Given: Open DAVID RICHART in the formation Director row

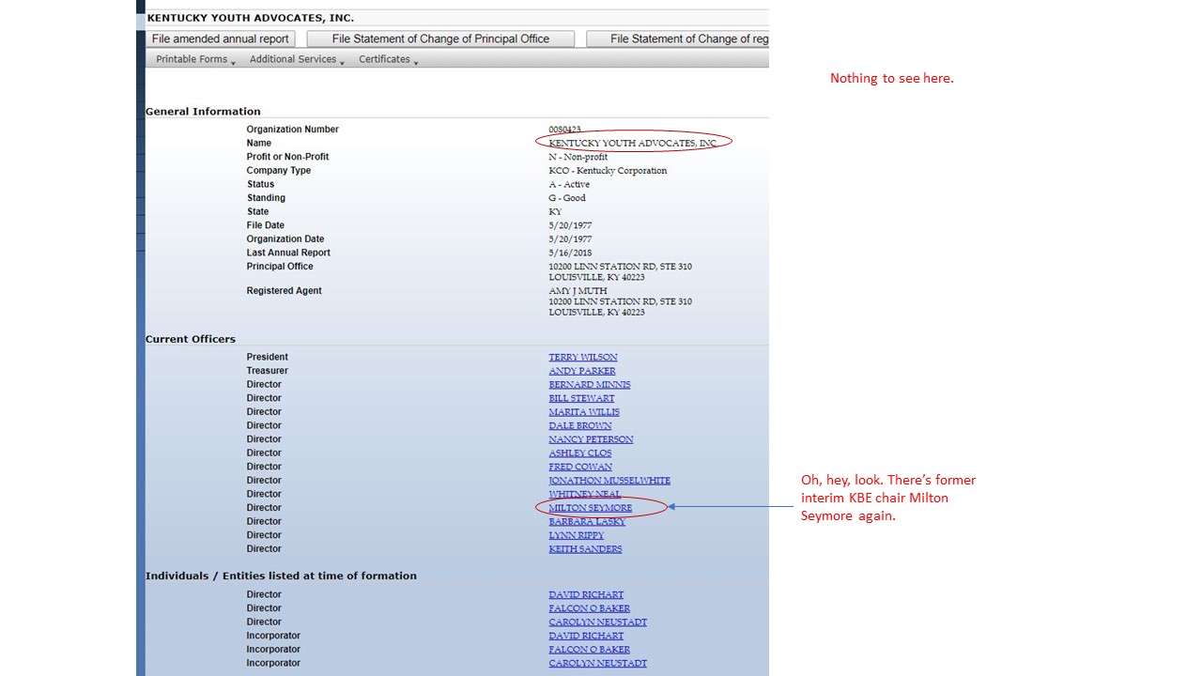Looking at the screenshot, I should [586, 594].
